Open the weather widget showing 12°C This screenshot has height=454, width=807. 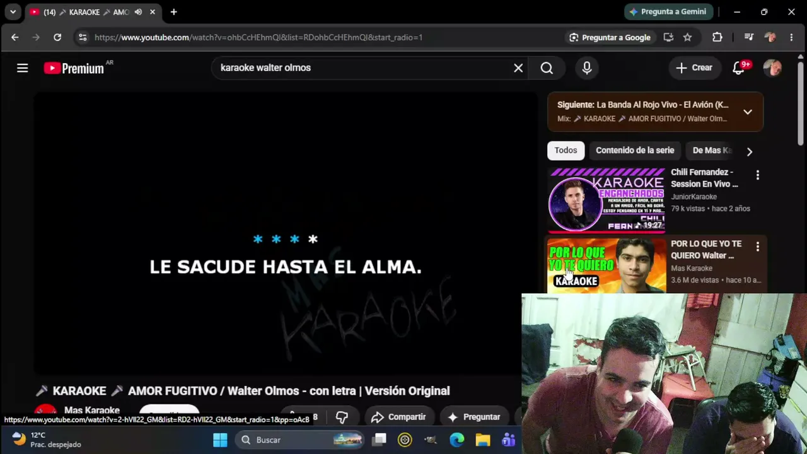point(47,439)
